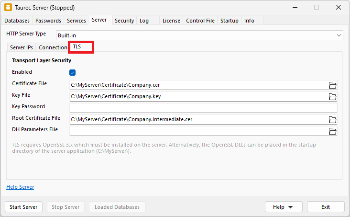Click the Key Password input field
The image size is (350, 217).
click(x=203, y=108)
